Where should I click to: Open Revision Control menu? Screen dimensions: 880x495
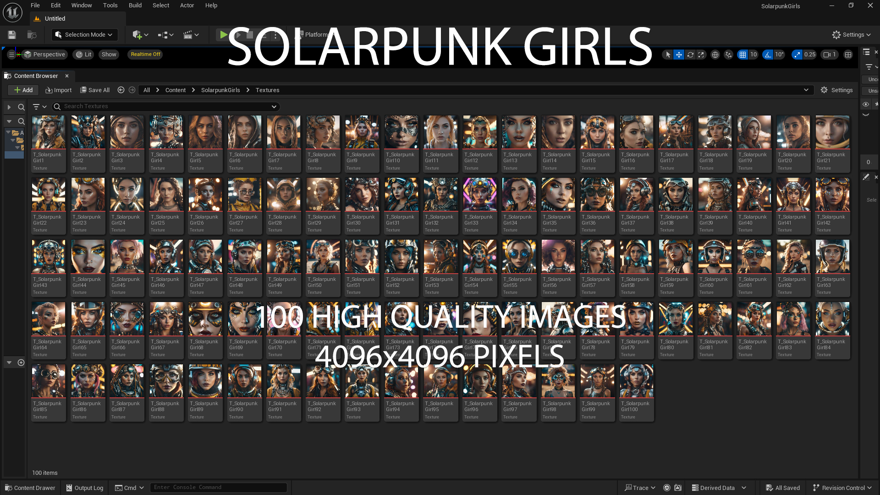tap(842, 488)
